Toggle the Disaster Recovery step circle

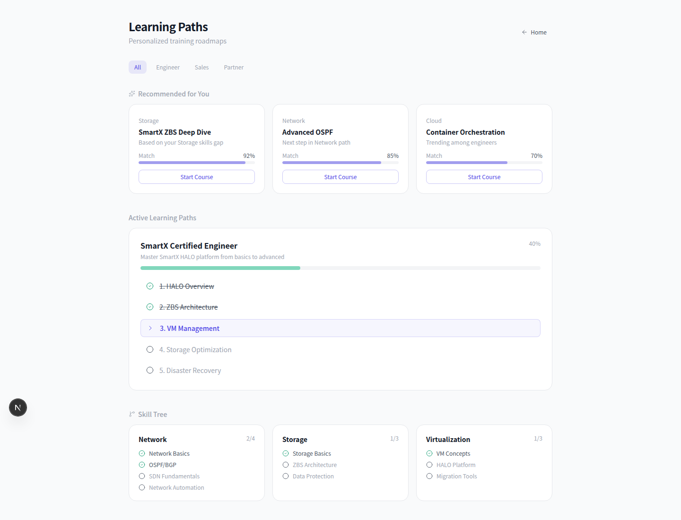pyautogui.click(x=150, y=370)
